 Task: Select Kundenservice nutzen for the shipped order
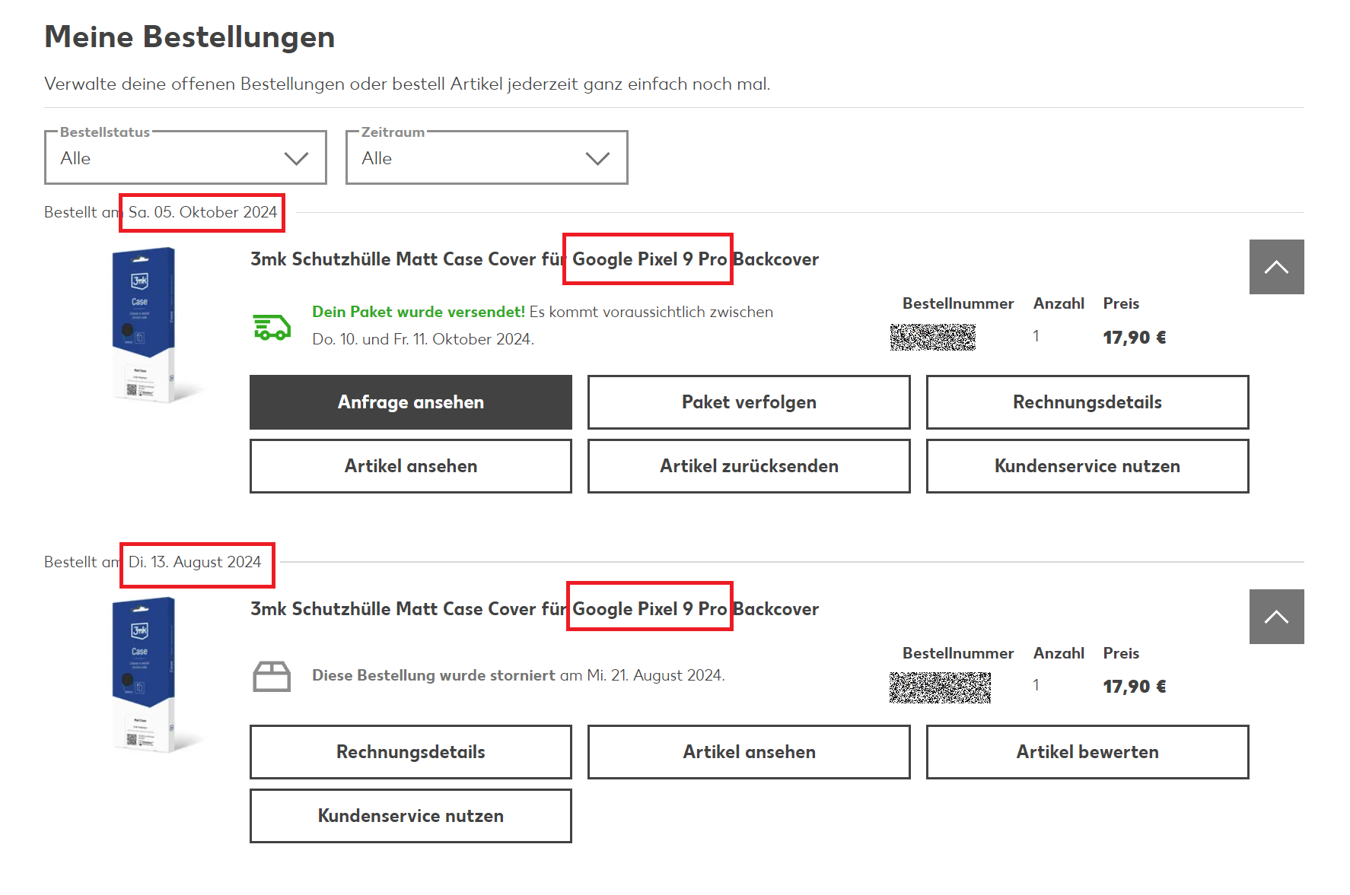coord(1087,466)
